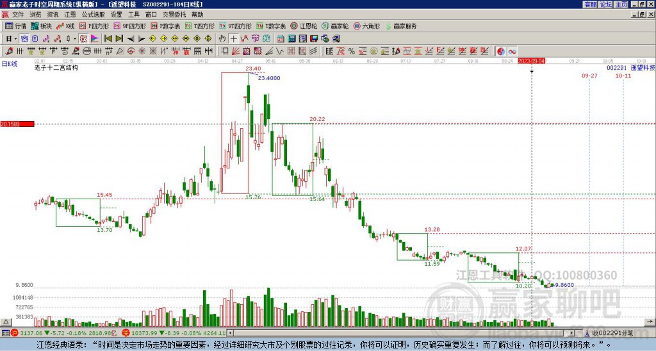
Task: Click the yin-yang taiji icon in toolbar
Action: pos(501,51)
